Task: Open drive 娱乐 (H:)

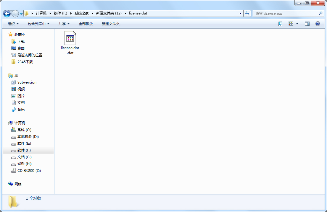Action: click(25, 164)
